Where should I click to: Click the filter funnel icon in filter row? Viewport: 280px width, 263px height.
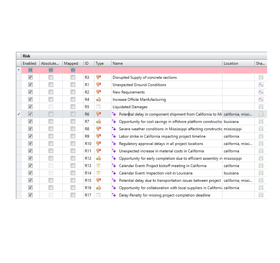[19, 70]
